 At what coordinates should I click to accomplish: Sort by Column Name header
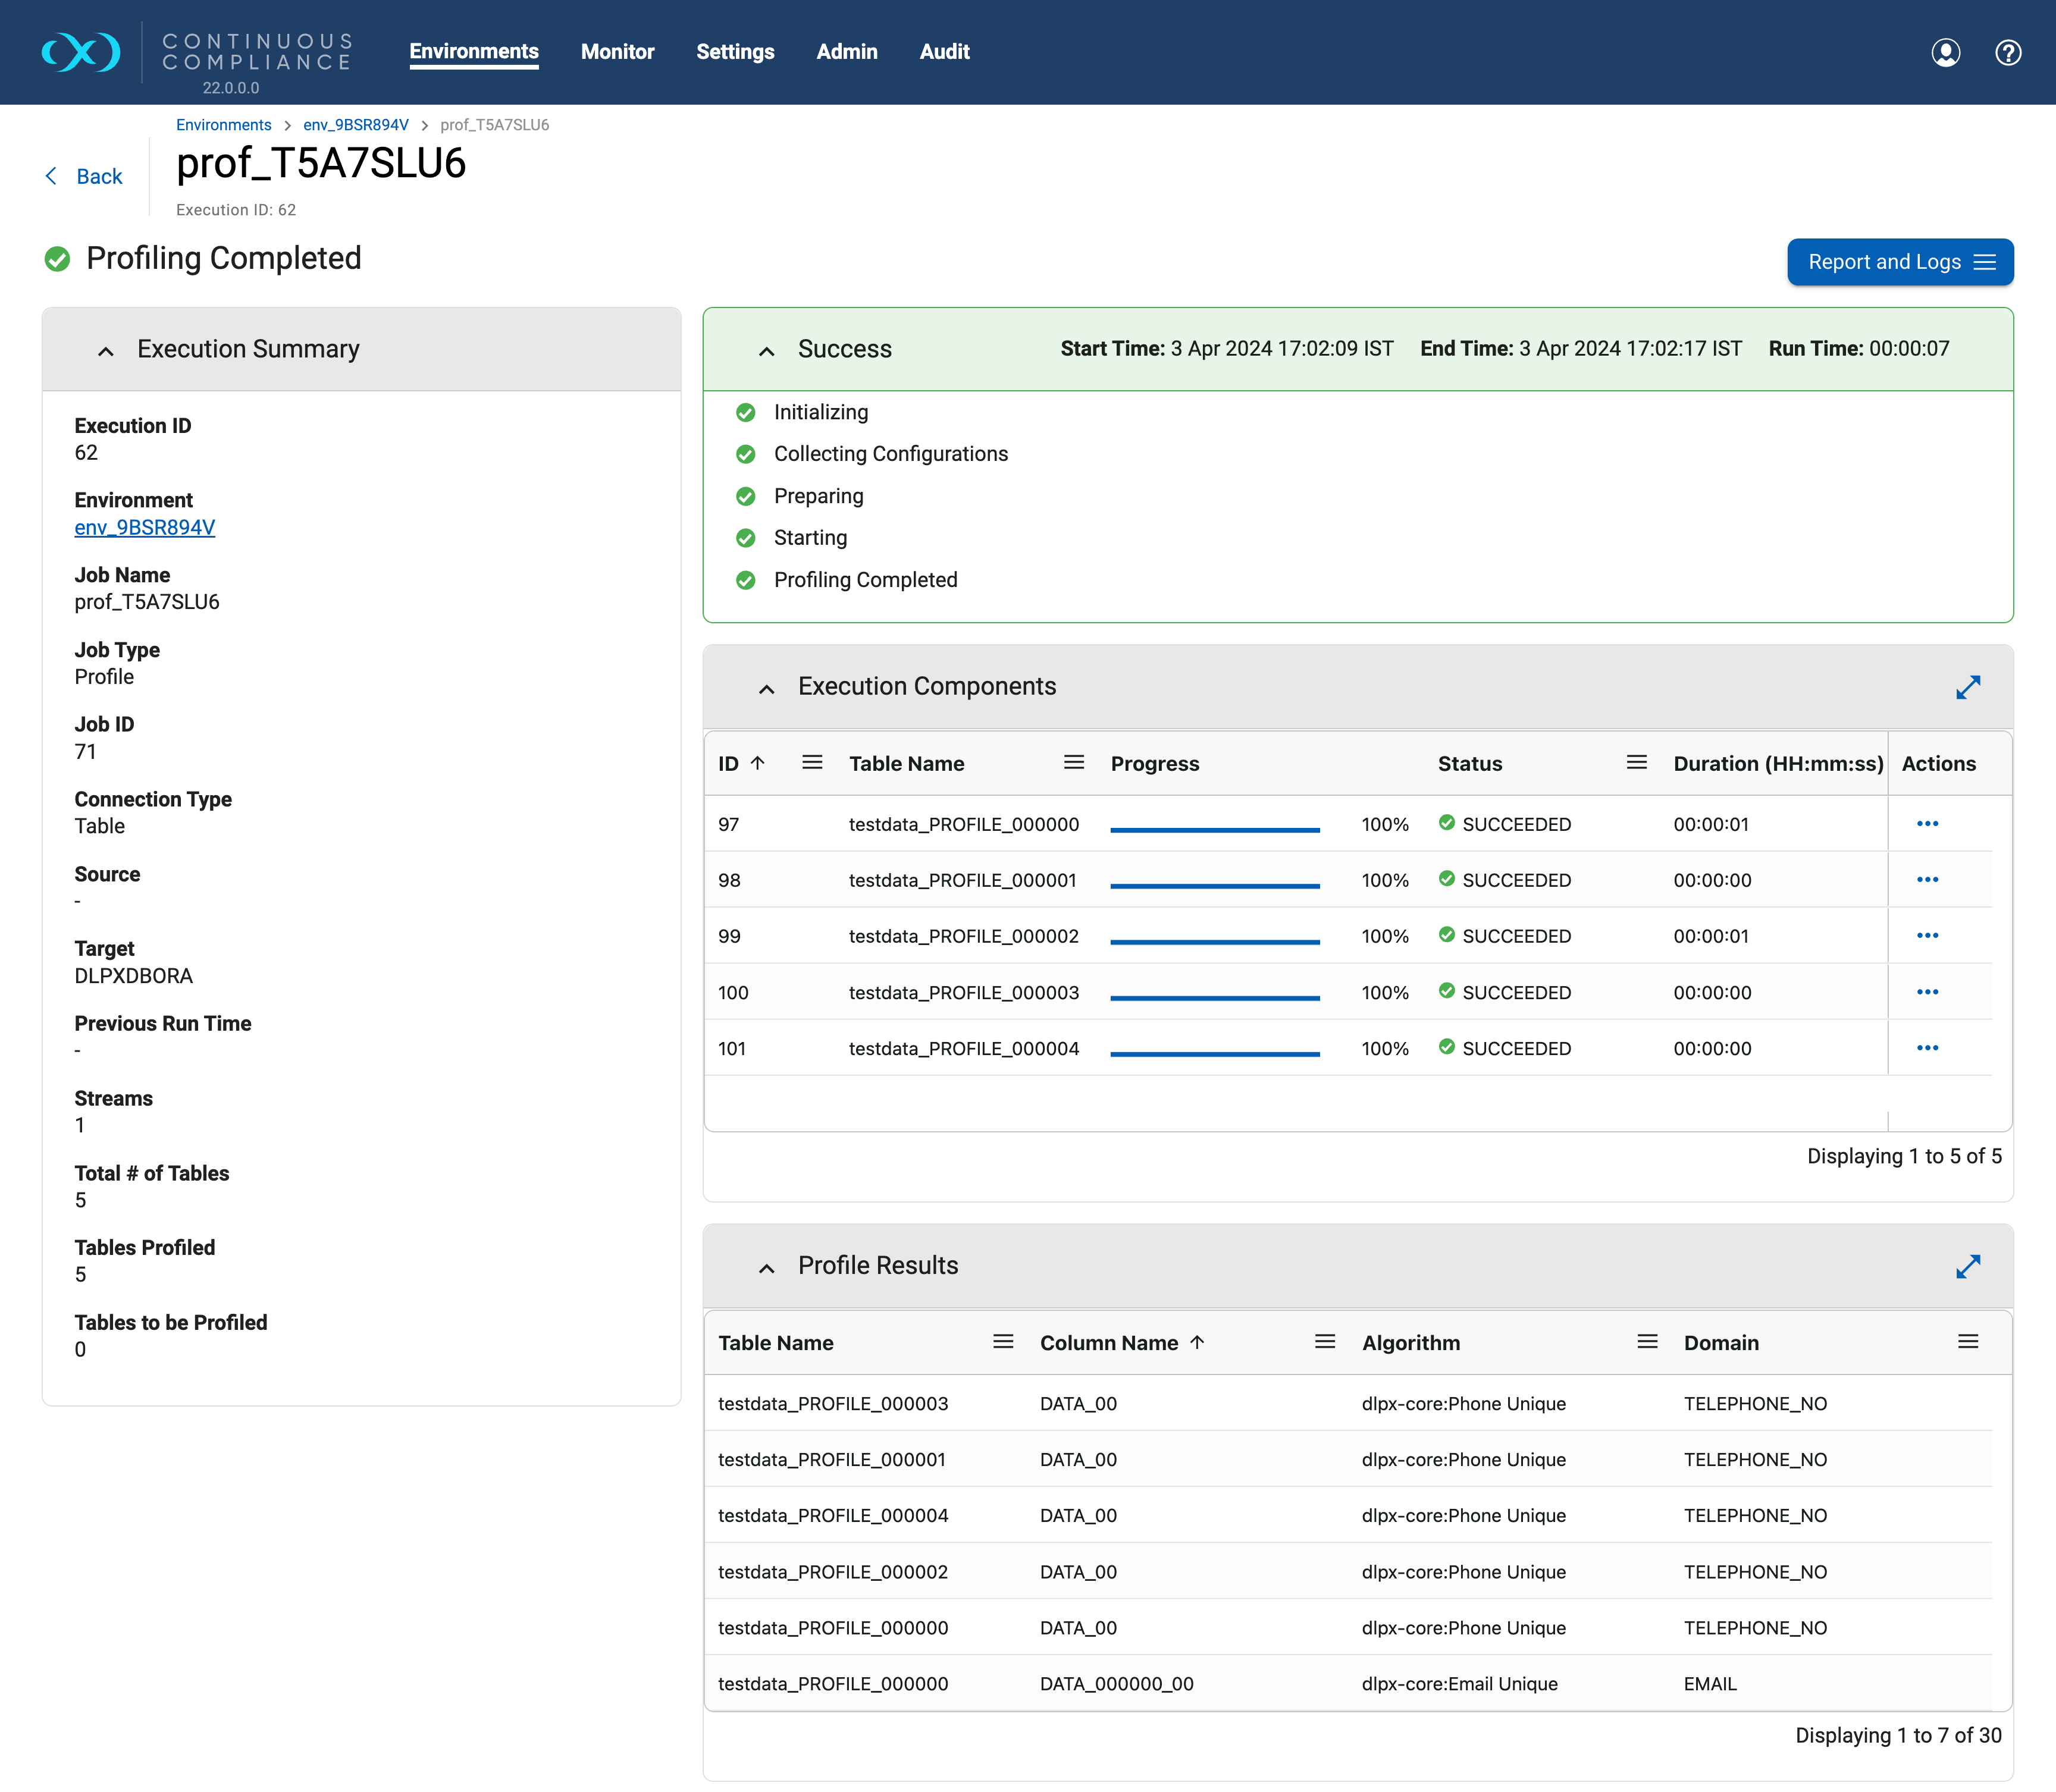click(x=1108, y=1343)
